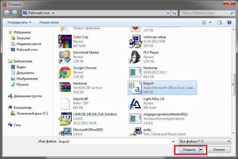The image size is (238, 159).
Task: Open the change view dropdown arrow
Action: 210,22
